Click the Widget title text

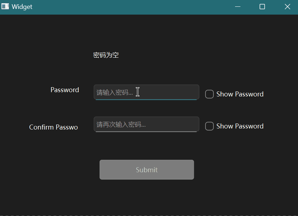click(x=22, y=7)
